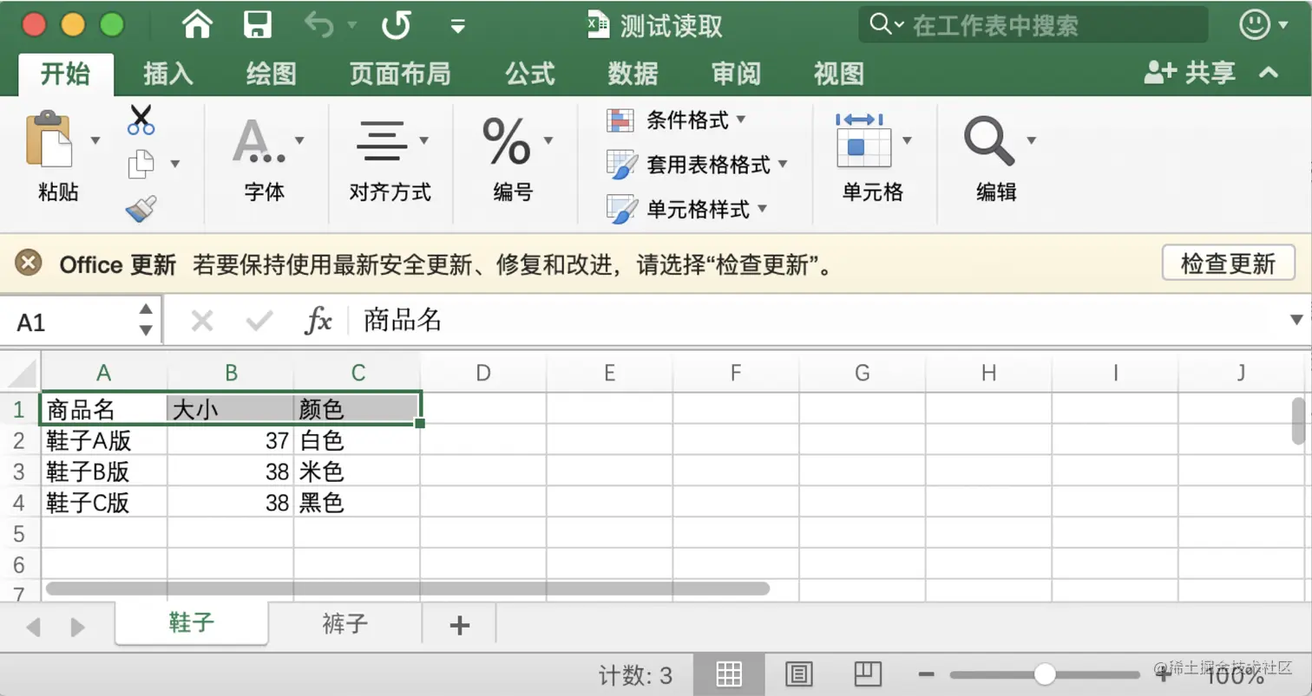Expand the copy options arrow
The width and height of the screenshot is (1312, 696).
[175, 164]
